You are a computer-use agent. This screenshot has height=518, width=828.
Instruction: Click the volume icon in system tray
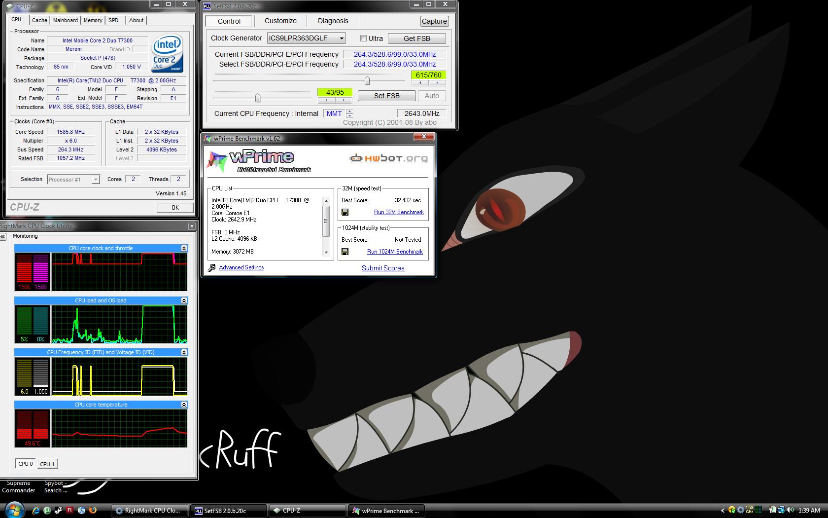(791, 511)
